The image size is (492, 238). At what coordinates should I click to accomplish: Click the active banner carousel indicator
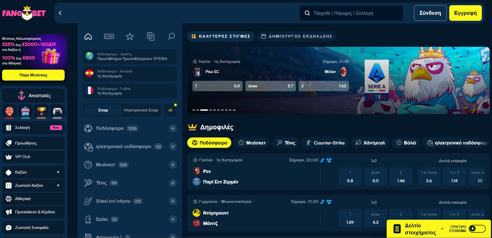point(204,110)
